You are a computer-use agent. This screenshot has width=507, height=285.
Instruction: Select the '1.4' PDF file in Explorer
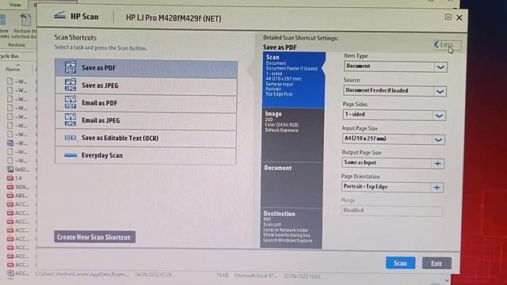click(15, 178)
